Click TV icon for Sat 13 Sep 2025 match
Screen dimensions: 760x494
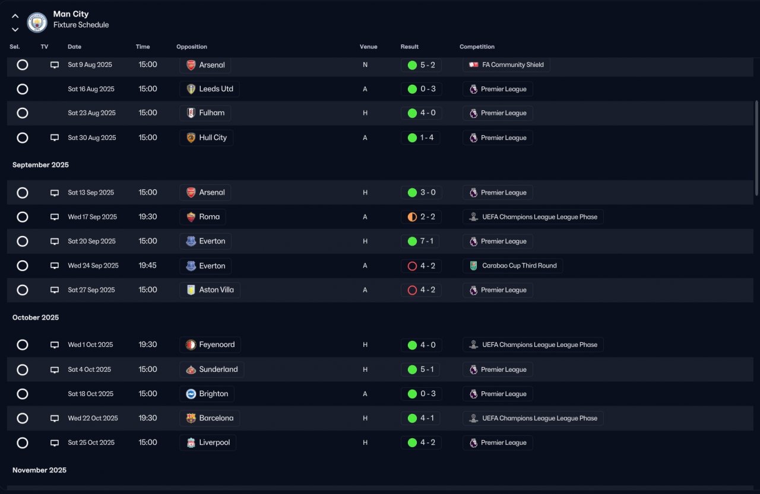click(x=55, y=193)
